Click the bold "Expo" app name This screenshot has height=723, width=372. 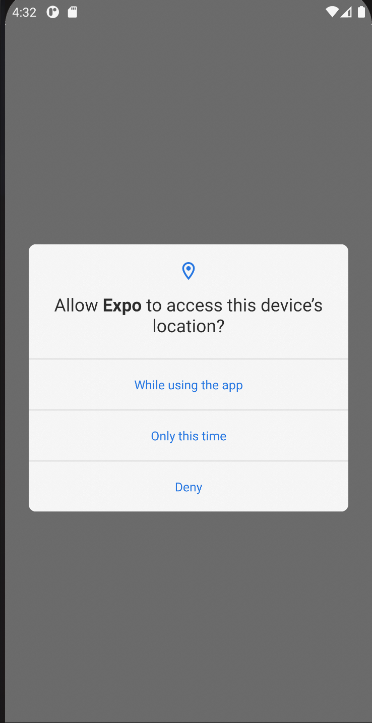tap(122, 305)
